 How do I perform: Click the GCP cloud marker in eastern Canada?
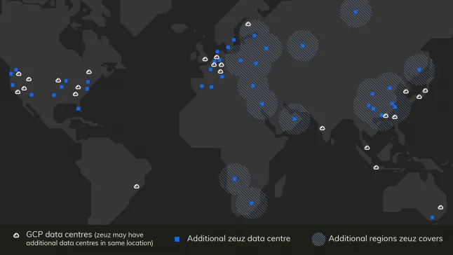(89, 72)
